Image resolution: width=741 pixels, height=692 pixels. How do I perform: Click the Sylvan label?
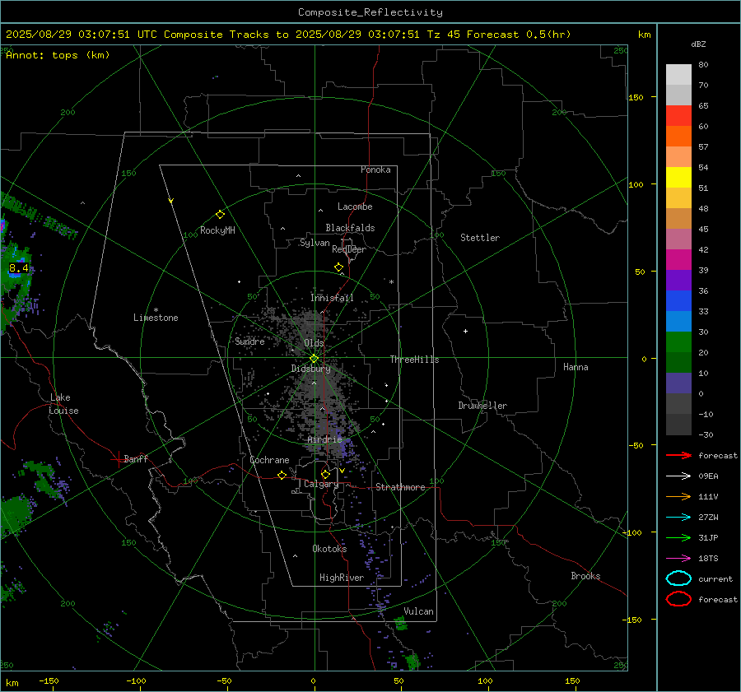(x=315, y=244)
